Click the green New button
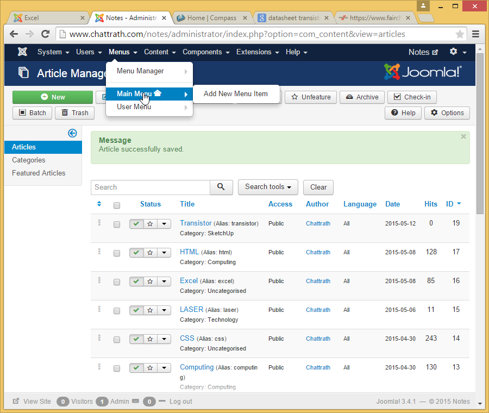Screen dimensions: 489x413 pos(53,97)
